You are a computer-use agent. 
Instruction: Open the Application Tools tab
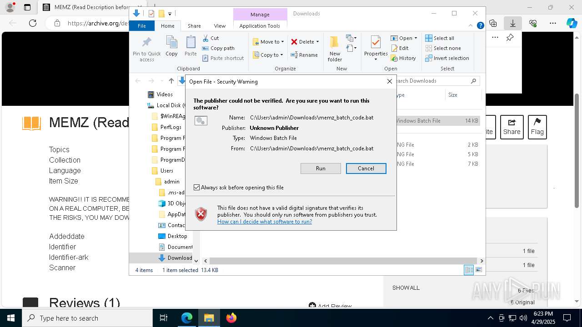(260, 26)
